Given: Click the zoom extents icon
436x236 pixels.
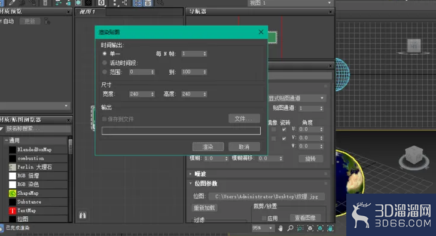Looking at the screenshot, I should [310, 228].
